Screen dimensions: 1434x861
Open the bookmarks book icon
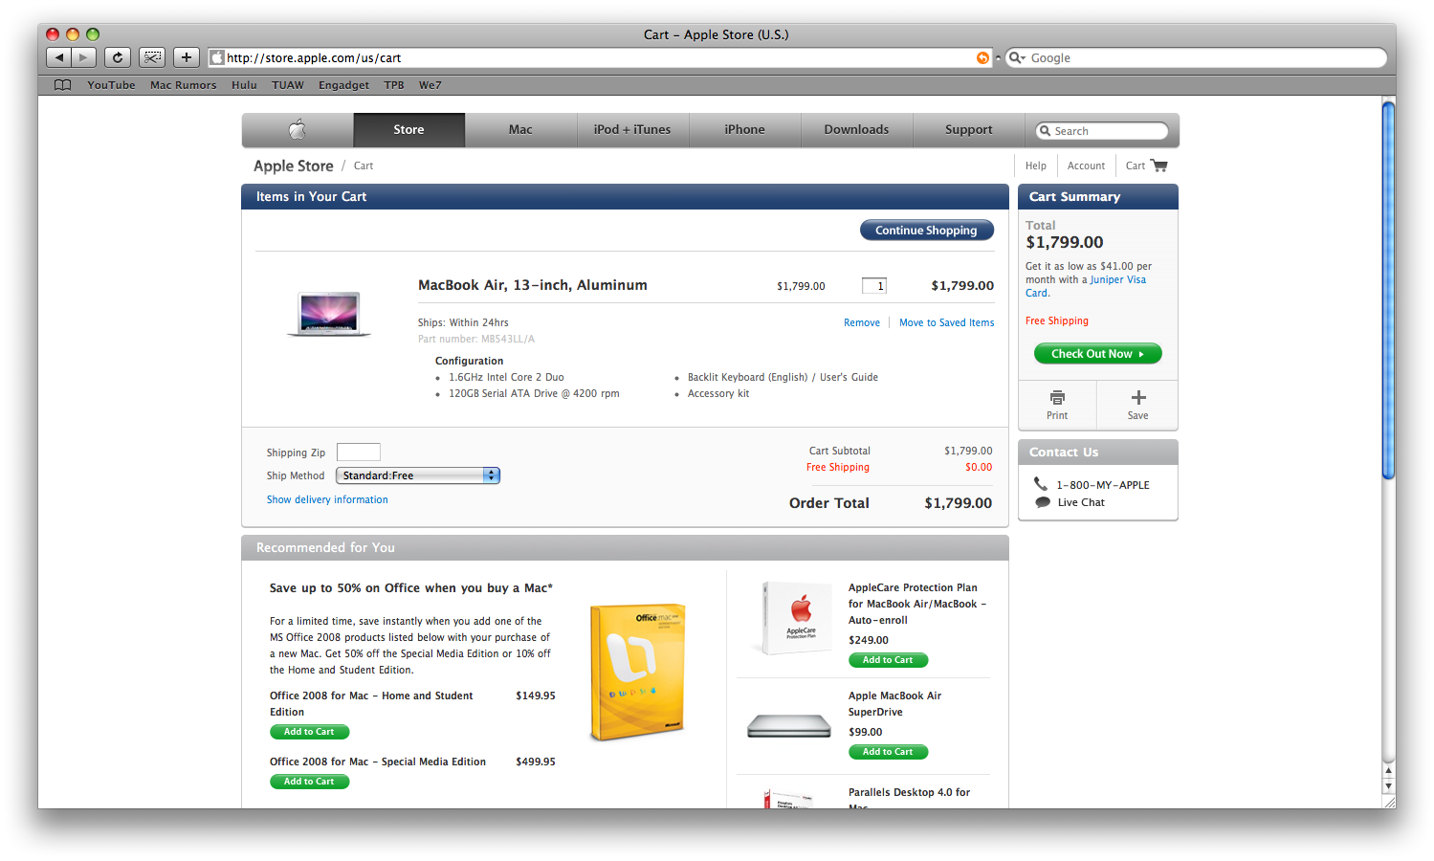tap(63, 85)
